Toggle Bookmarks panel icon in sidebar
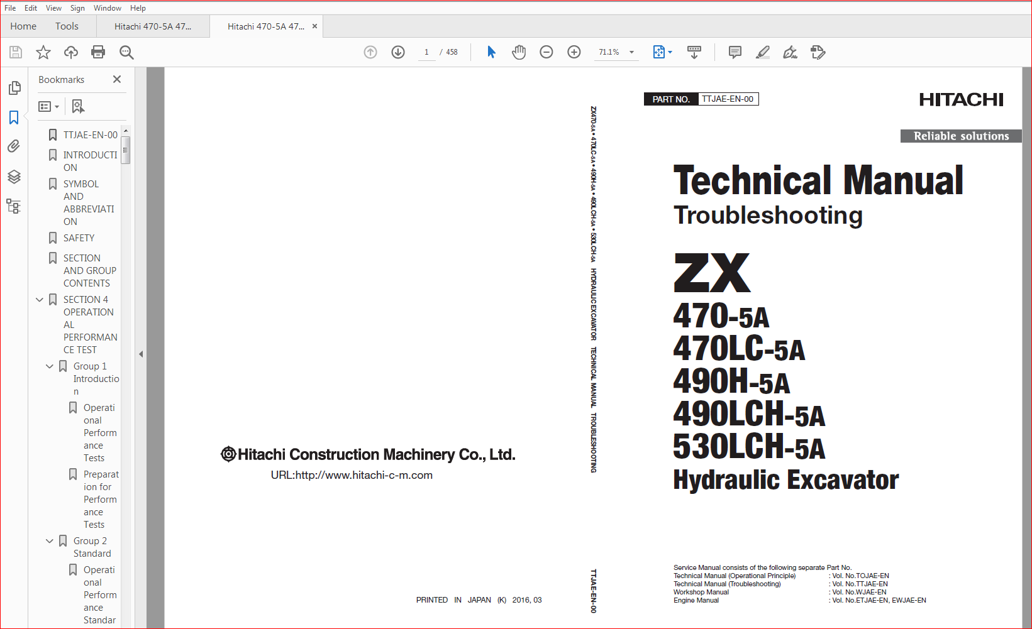1032x629 pixels. coord(14,118)
